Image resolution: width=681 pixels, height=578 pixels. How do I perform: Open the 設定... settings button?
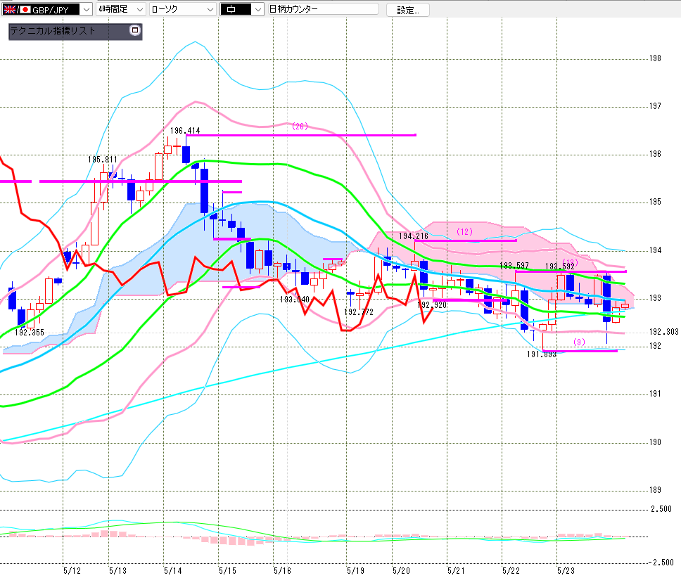click(x=407, y=10)
